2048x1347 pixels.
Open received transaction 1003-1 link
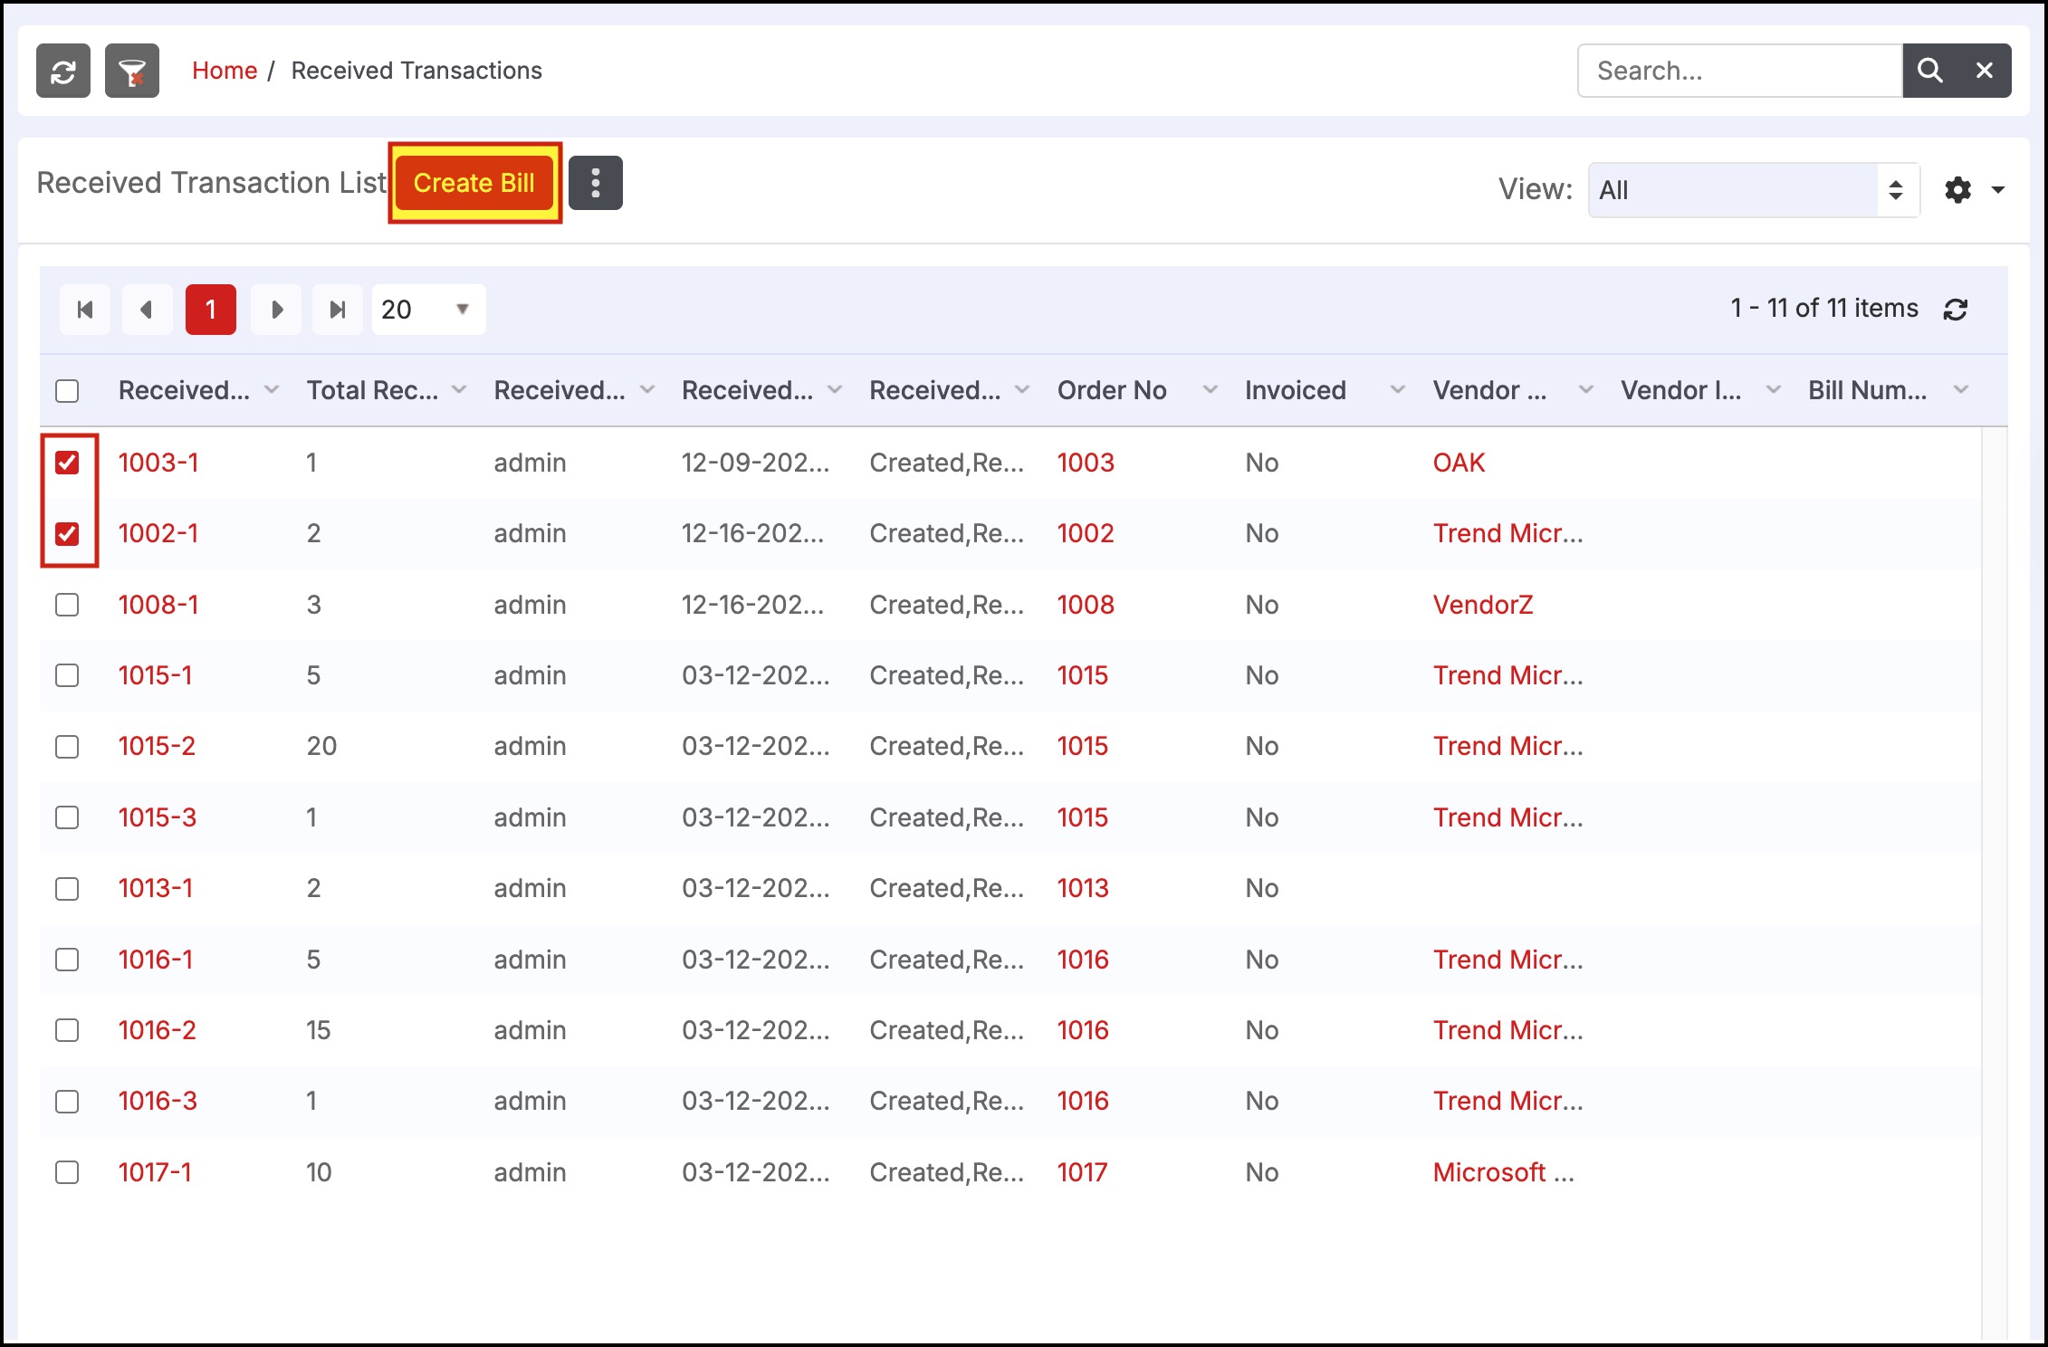pos(158,463)
